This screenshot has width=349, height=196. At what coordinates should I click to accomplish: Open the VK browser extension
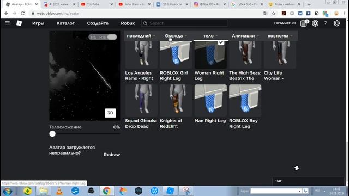click(300, 13)
